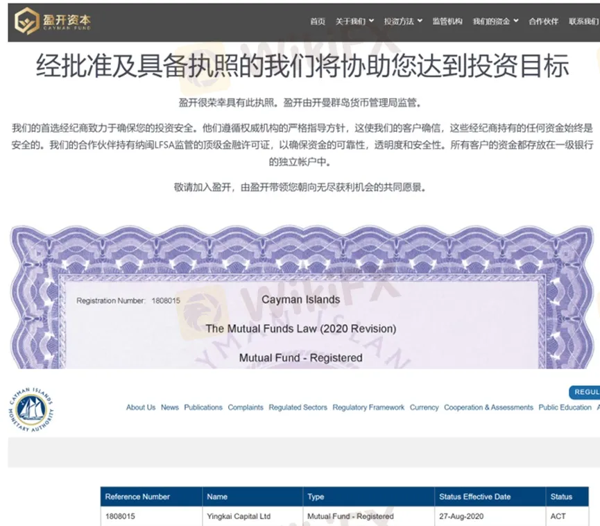Select the 1808015 reference number cell
This screenshot has width=600, height=526.
point(151,516)
